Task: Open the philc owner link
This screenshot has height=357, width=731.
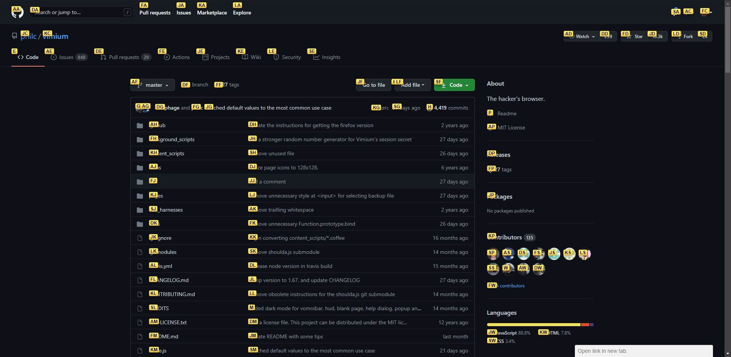Action: coord(29,36)
